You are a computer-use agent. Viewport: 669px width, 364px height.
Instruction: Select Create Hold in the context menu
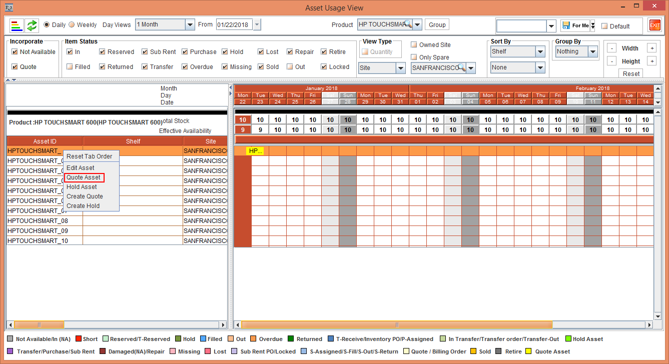click(83, 206)
